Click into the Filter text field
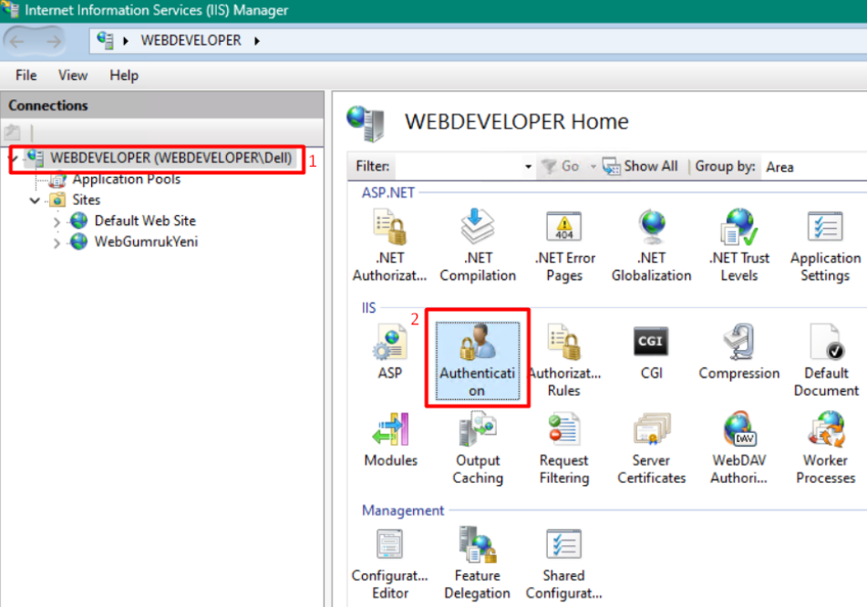 pyautogui.click(x=459, y=167)
